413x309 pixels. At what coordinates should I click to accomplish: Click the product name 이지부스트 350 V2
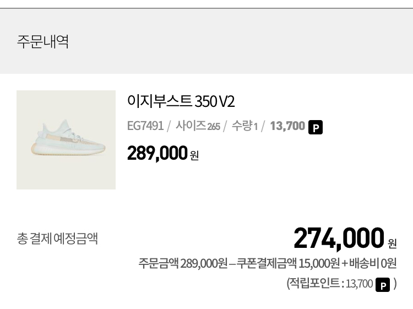181,101
